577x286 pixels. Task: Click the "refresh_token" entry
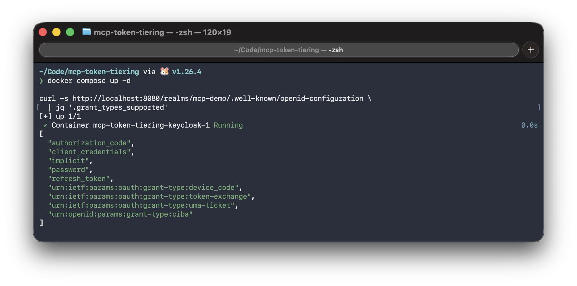(79, 179)
